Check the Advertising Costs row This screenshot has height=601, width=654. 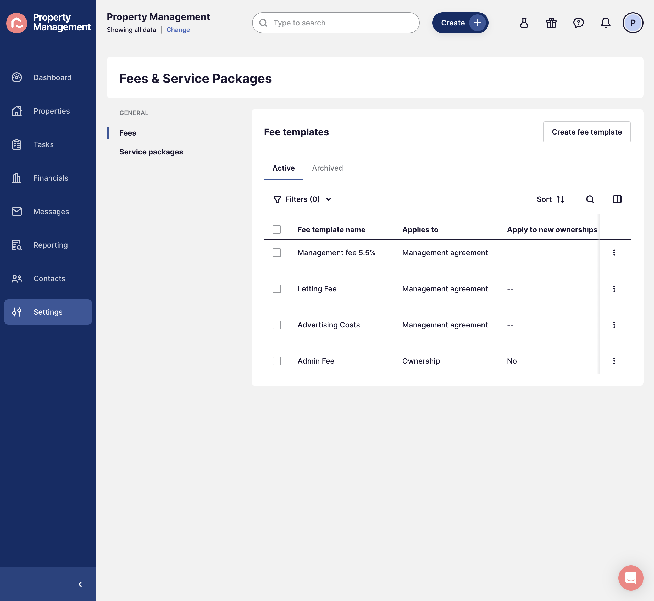coord(277,325)
